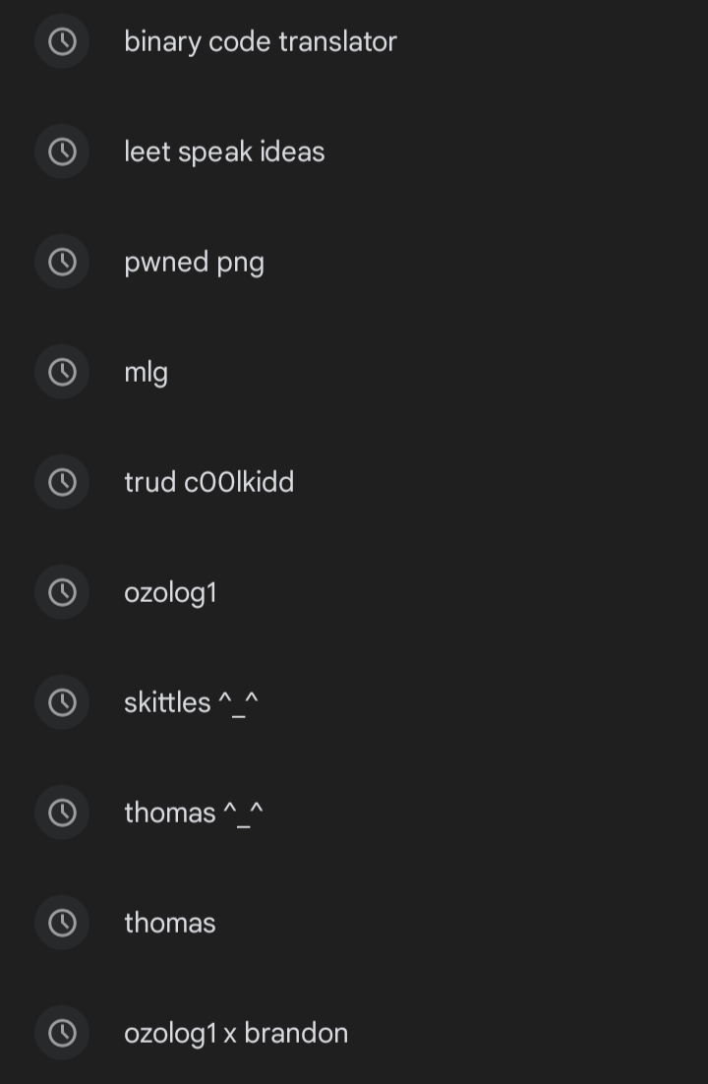Click the clock icon beside 'skittles ^_^'
The height and width of the screenshot is (1084, 708).
pos(62,702)
